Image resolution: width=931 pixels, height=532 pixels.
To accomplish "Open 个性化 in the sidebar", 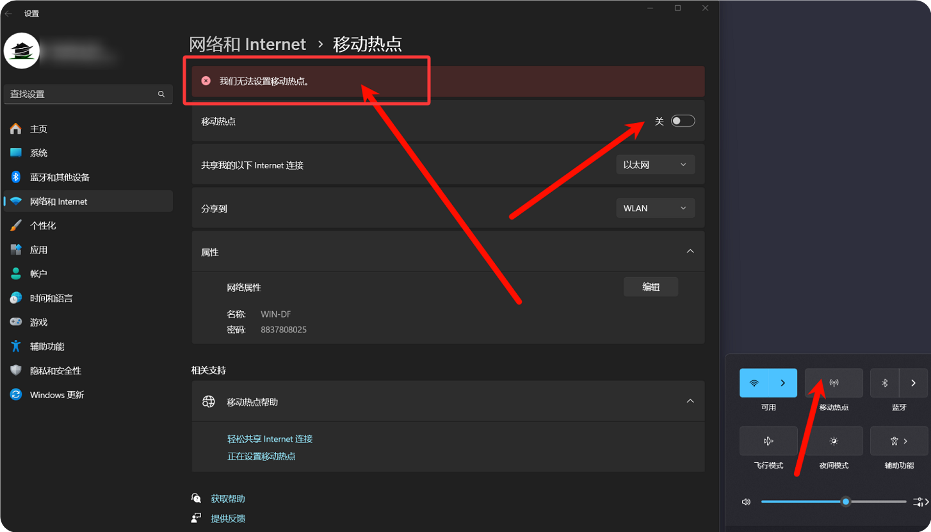I will click(88, 225).
